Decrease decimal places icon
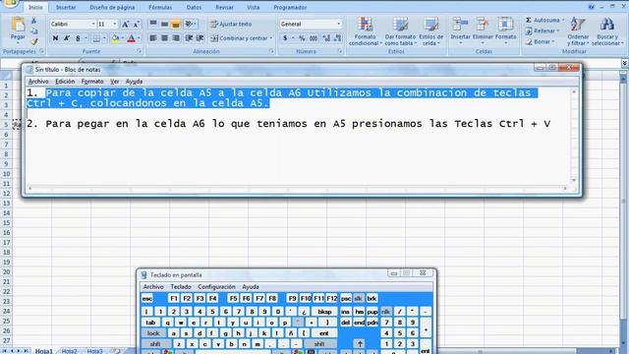The height and width of the screenshot is (354, 629). (x=337, y=38)
